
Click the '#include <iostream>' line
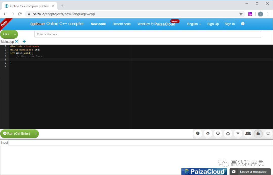coord(25,46)
